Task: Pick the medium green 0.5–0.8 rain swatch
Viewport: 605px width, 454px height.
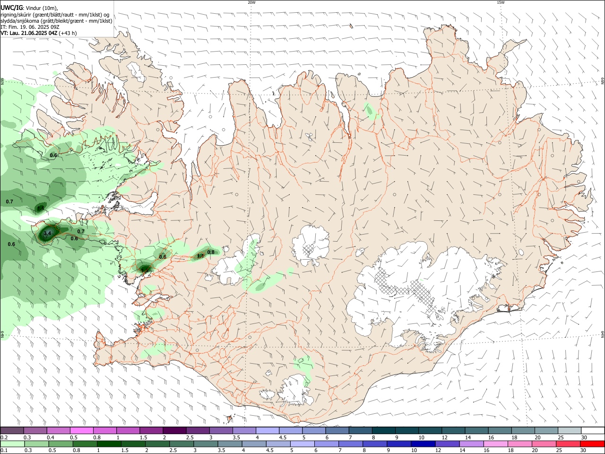Action: coord(60,444)
